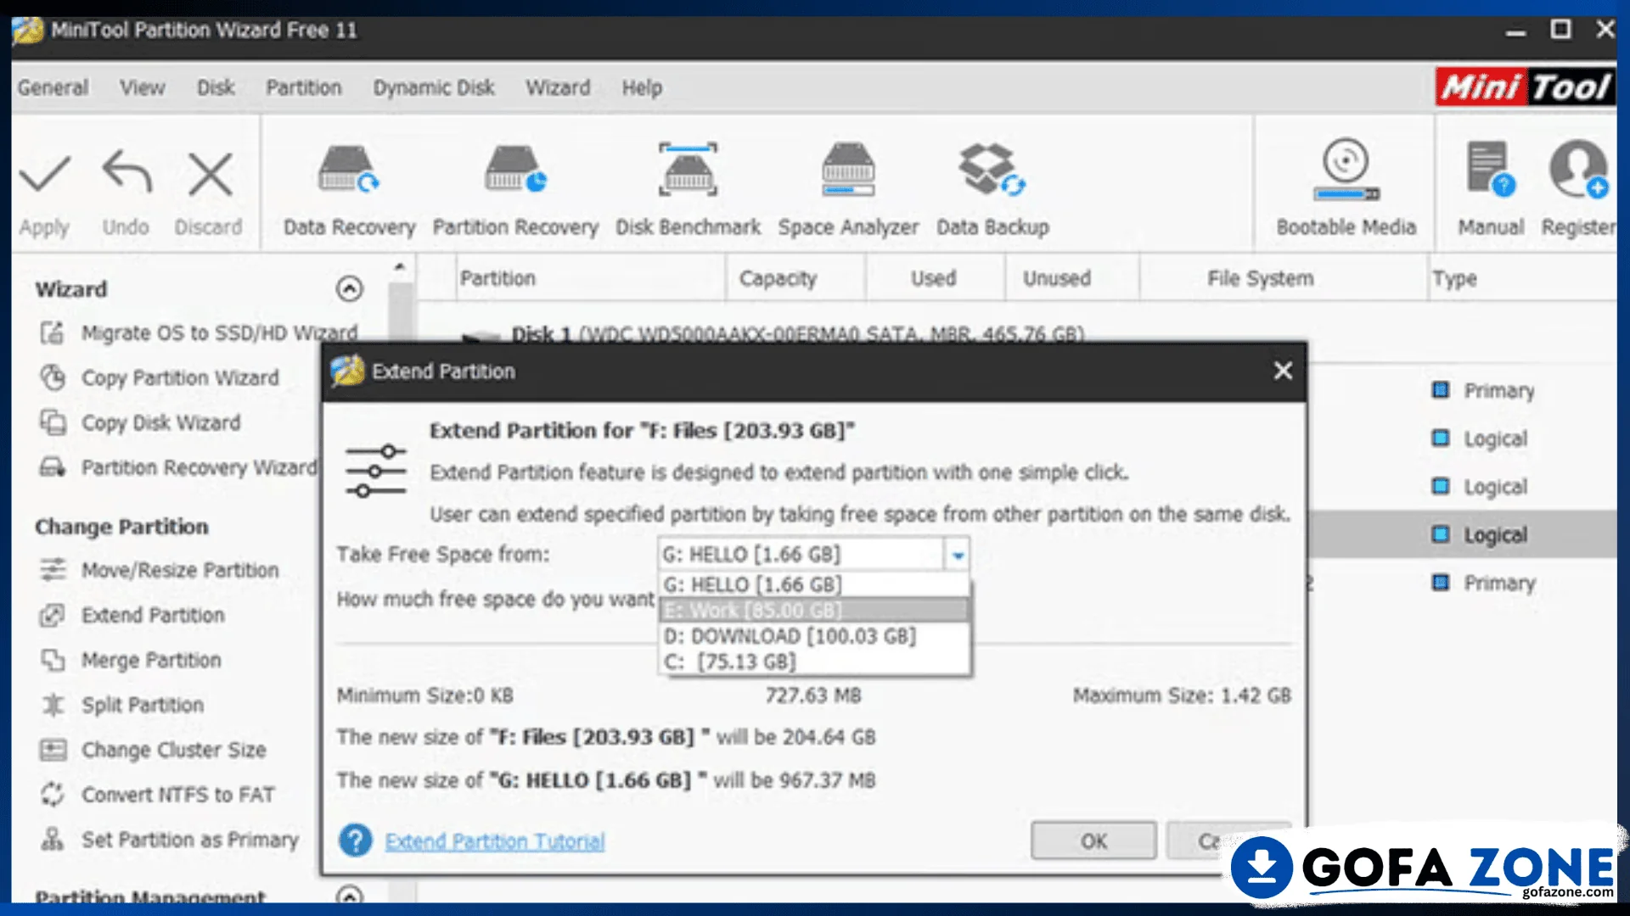Open the Dynamic Disk menu
Image resolution: width=1630 pixels, height=916 pixels.
point(434,87)
